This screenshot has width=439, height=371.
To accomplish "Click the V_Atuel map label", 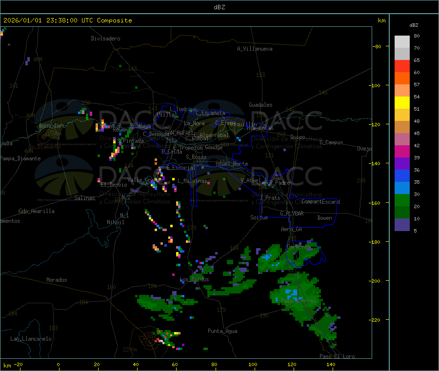I will tap(251, 180).
